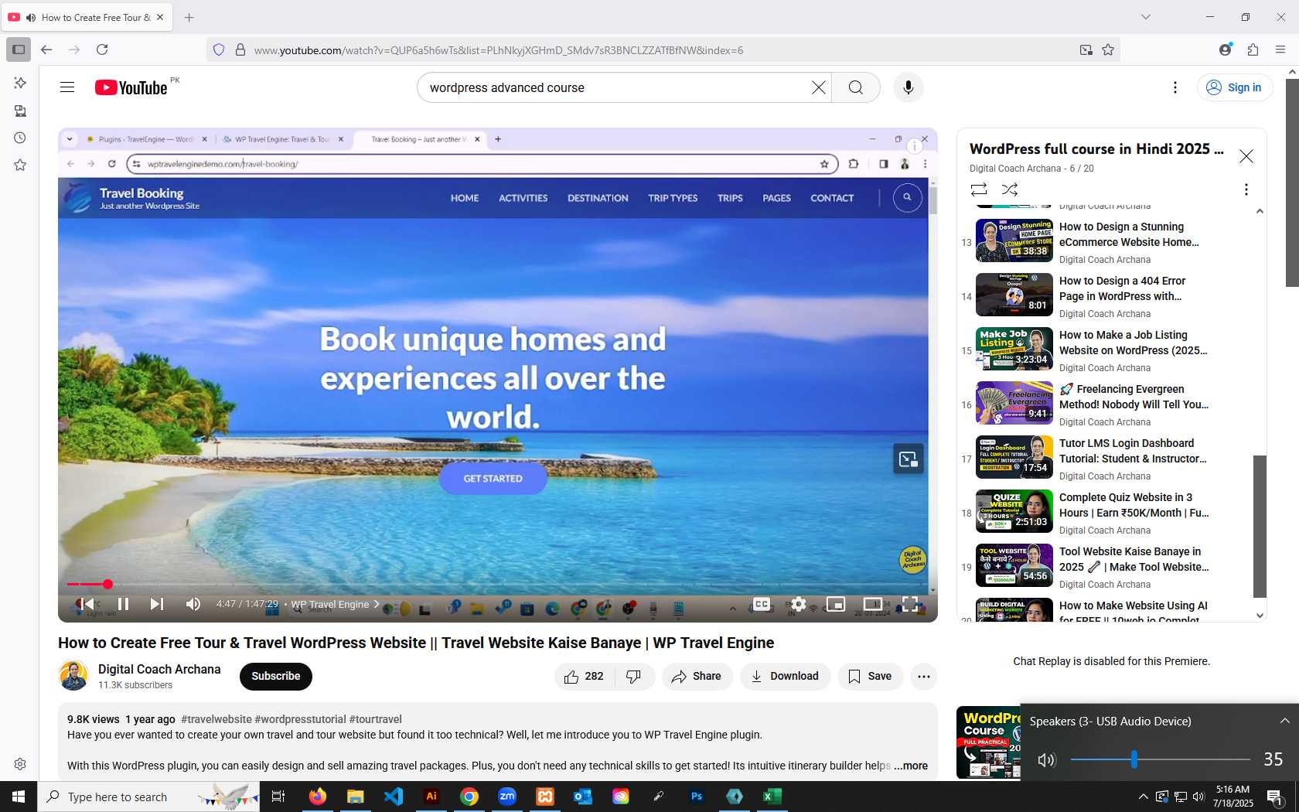Open sidebar bookmarks star icon
The image size is (1299, 812).
[20, 165]
